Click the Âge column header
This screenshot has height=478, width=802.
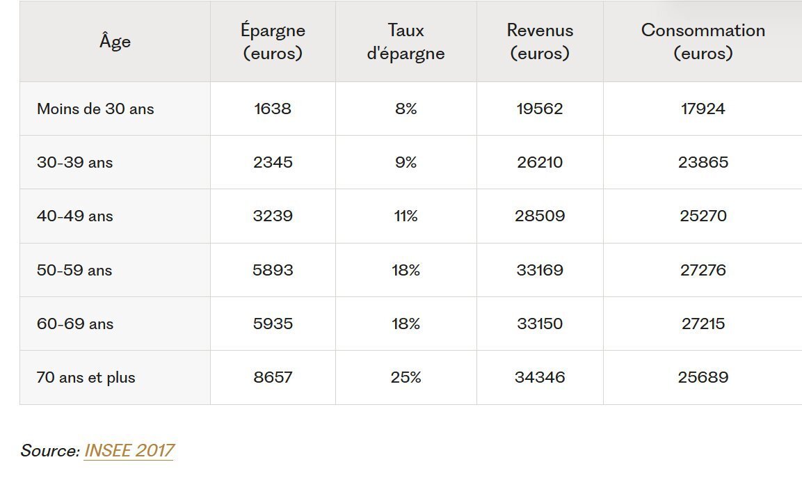(115, 42)
